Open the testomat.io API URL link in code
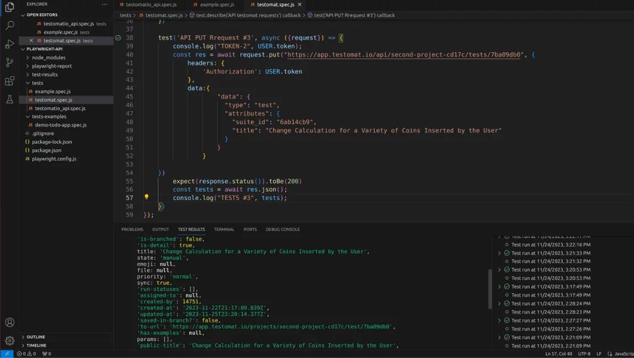This screenshot has width=634, height=358. point(404,55)
